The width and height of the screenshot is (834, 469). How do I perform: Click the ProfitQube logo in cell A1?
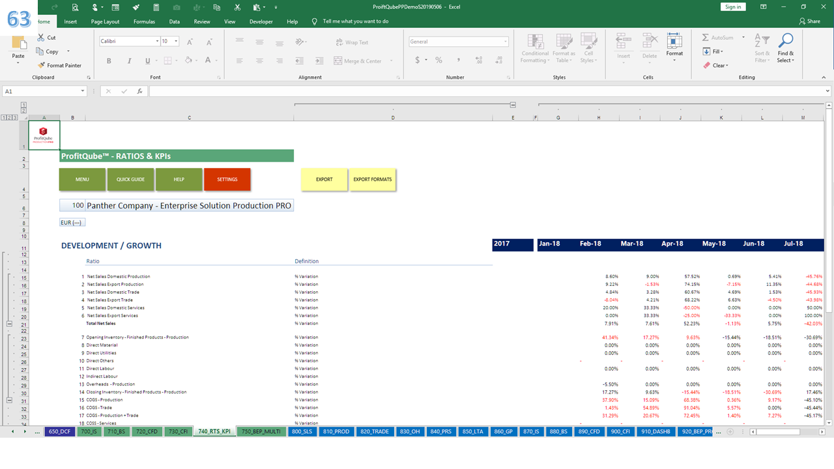coord(44,135)
